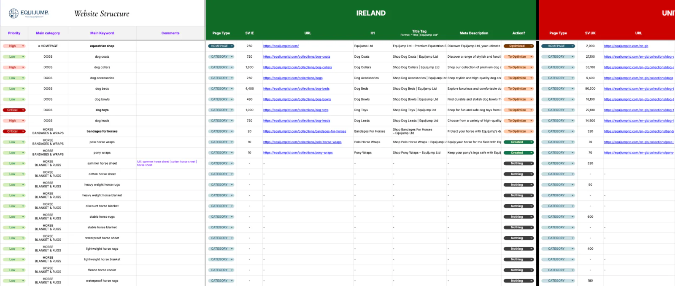This screenshot has width=675, height=286.
Task: Open To Optimize dropdown in dog leads row
Action: (x=518, y=120)
